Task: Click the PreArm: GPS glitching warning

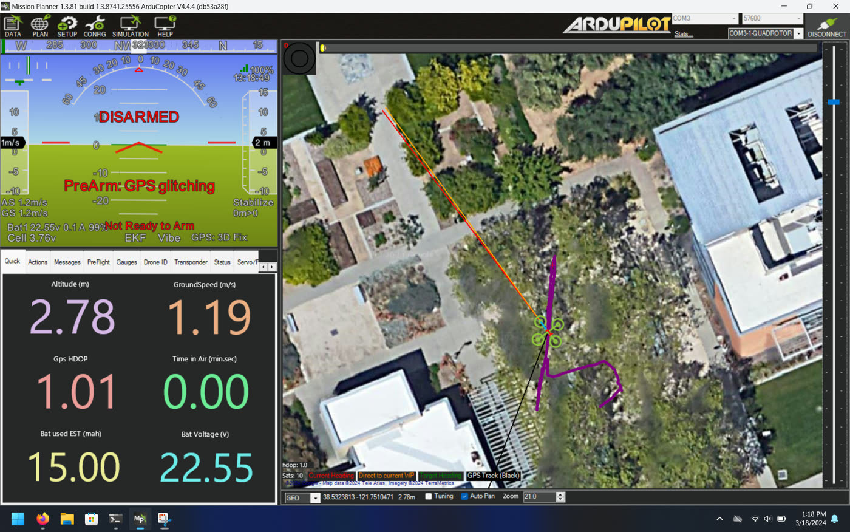Action: point(139,186)
